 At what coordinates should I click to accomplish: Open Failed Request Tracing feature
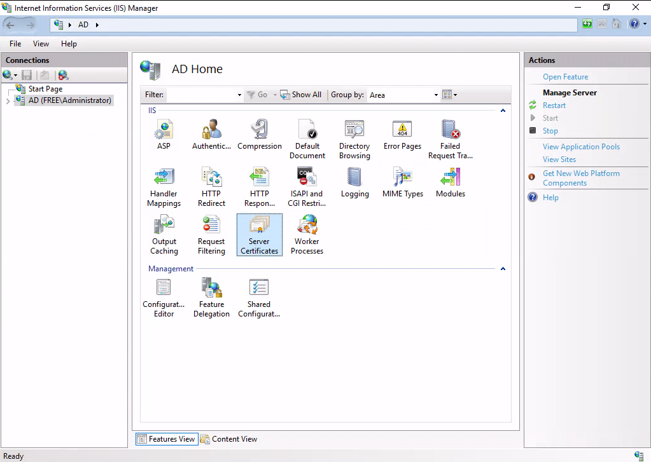tap(451, 139)
